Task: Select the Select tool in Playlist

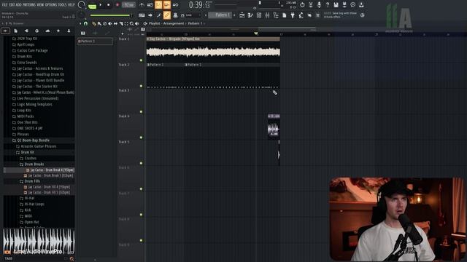Action: [x=126, y=23]
